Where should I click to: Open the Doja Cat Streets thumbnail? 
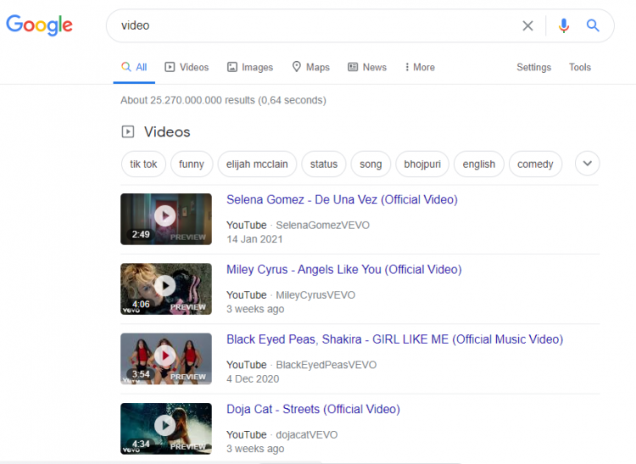(165, 427)
